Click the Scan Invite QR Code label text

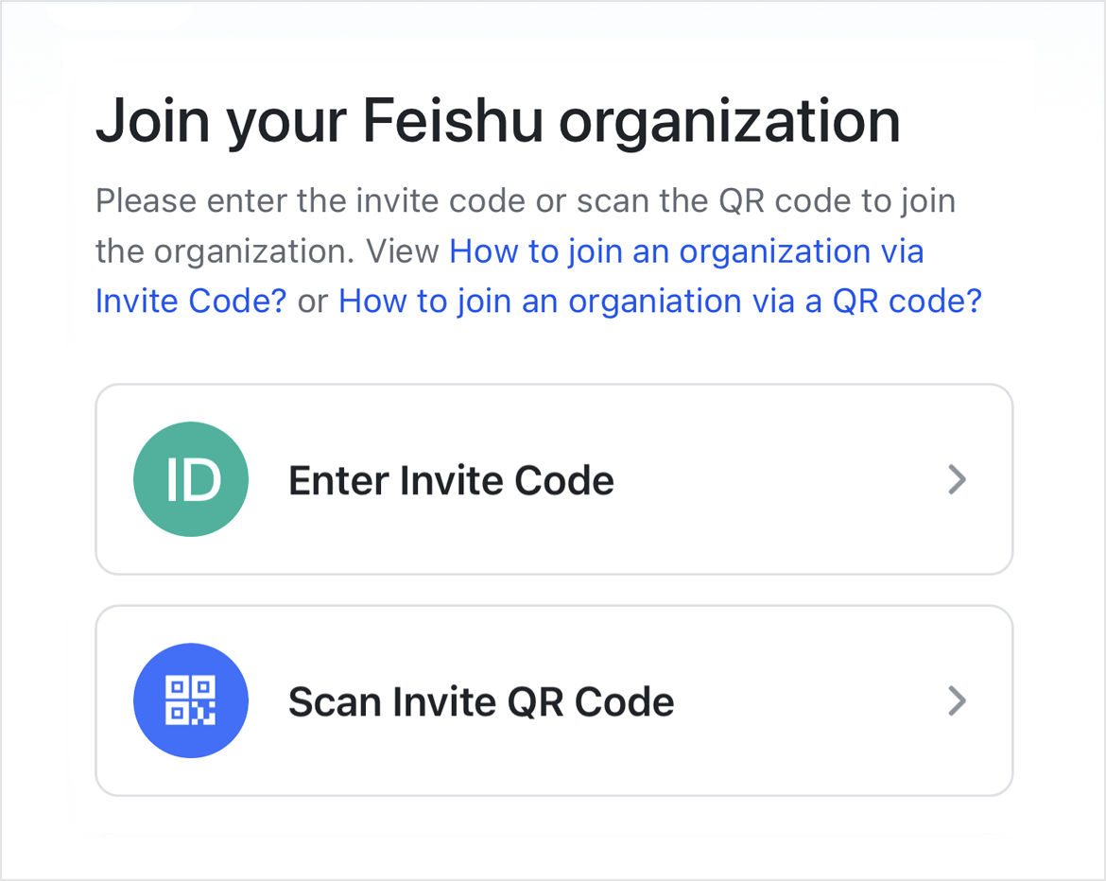pos(481,700)
